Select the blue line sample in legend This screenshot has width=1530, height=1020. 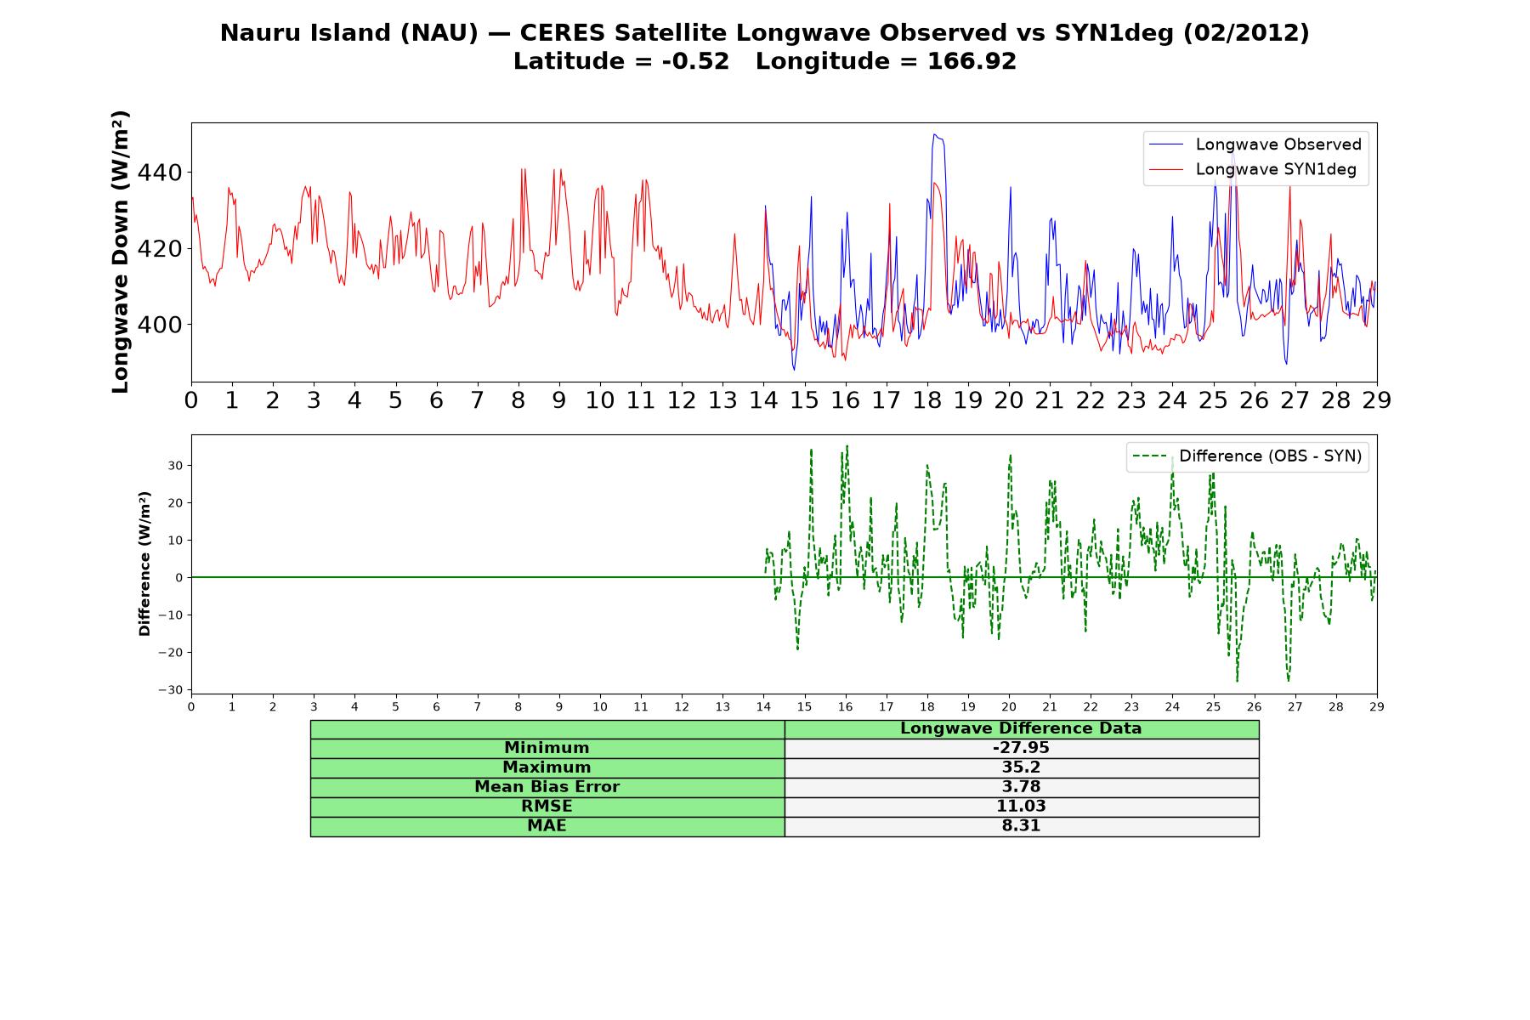tap(1166, 144)
